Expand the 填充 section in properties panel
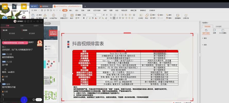The image size is (229, 103). pos(204,38)
